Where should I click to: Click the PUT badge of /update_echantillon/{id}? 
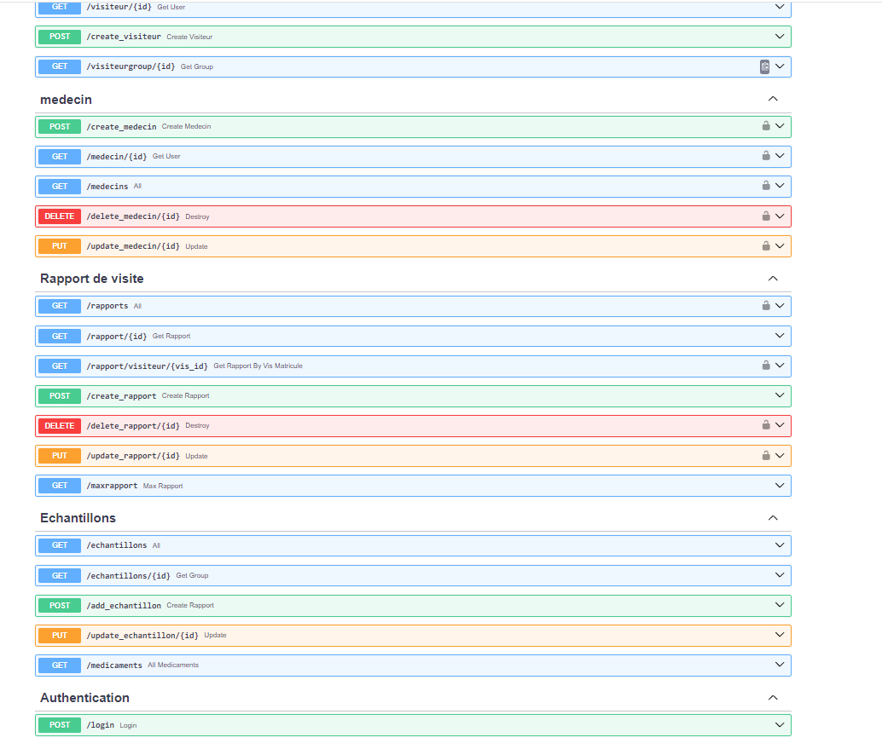(60, 635)
